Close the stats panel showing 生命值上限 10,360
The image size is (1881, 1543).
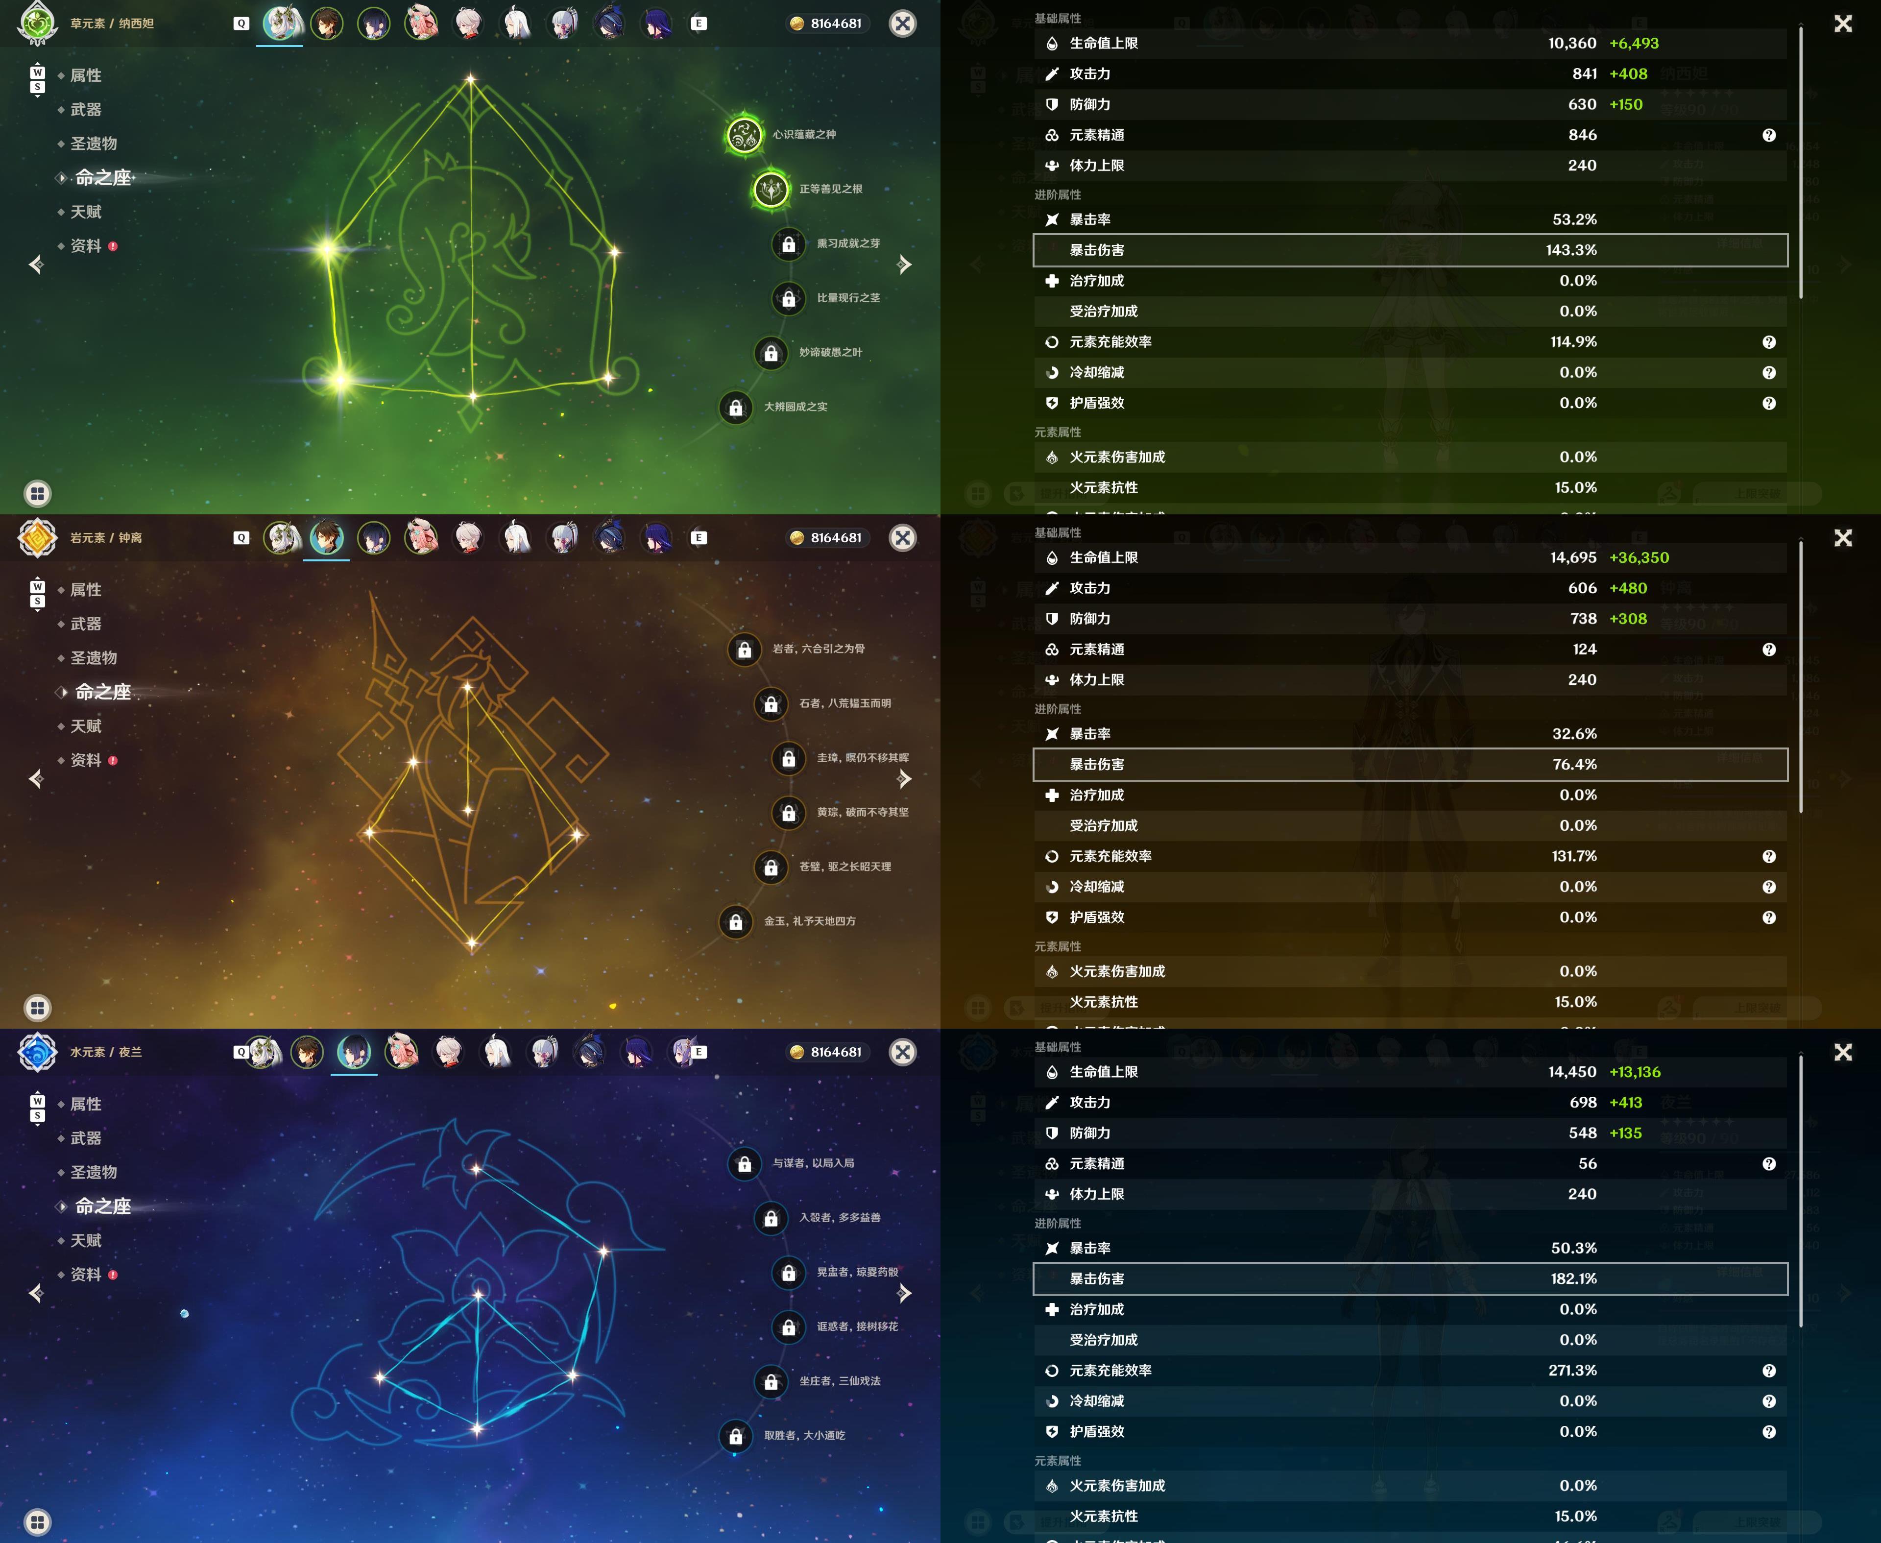[x=1843, y=24]
